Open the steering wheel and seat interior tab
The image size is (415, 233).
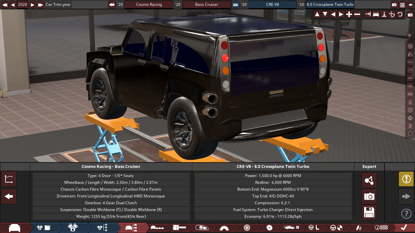[x=313, y=228]
